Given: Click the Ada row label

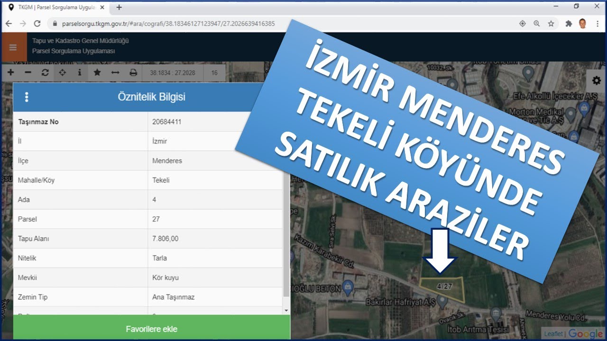Looking at the screenshot, I should [23, 200].
